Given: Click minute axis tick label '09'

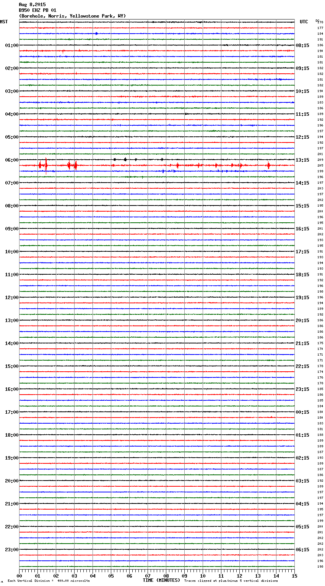Looking at the screenshot, I should tap(185, 576).
